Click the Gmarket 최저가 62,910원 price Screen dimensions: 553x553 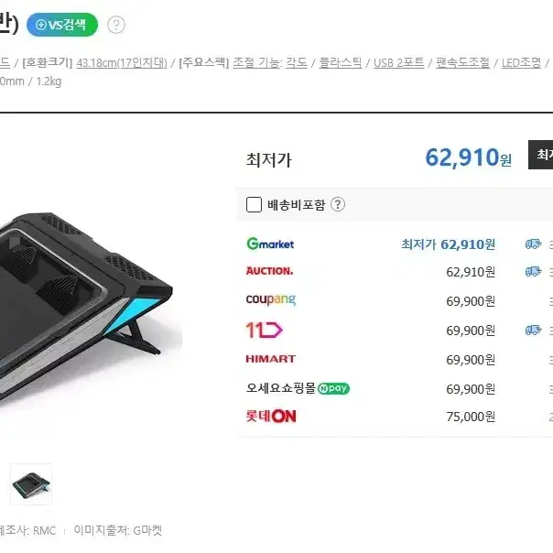tap(449, 244)
